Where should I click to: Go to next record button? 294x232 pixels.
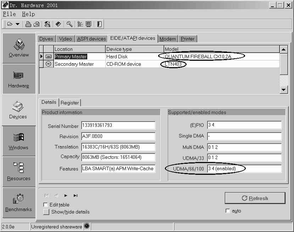(66, 195)
